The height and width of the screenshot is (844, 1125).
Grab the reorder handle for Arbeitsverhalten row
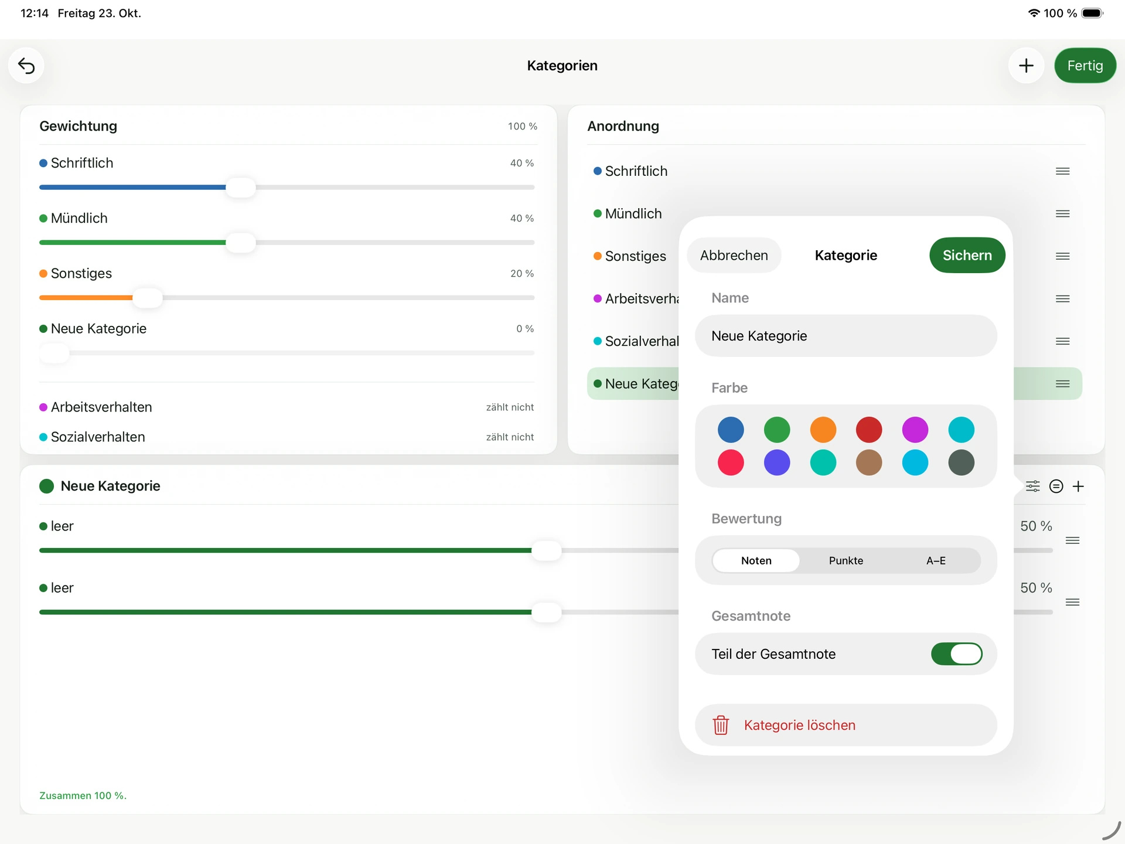click(x=1063, y=299)
